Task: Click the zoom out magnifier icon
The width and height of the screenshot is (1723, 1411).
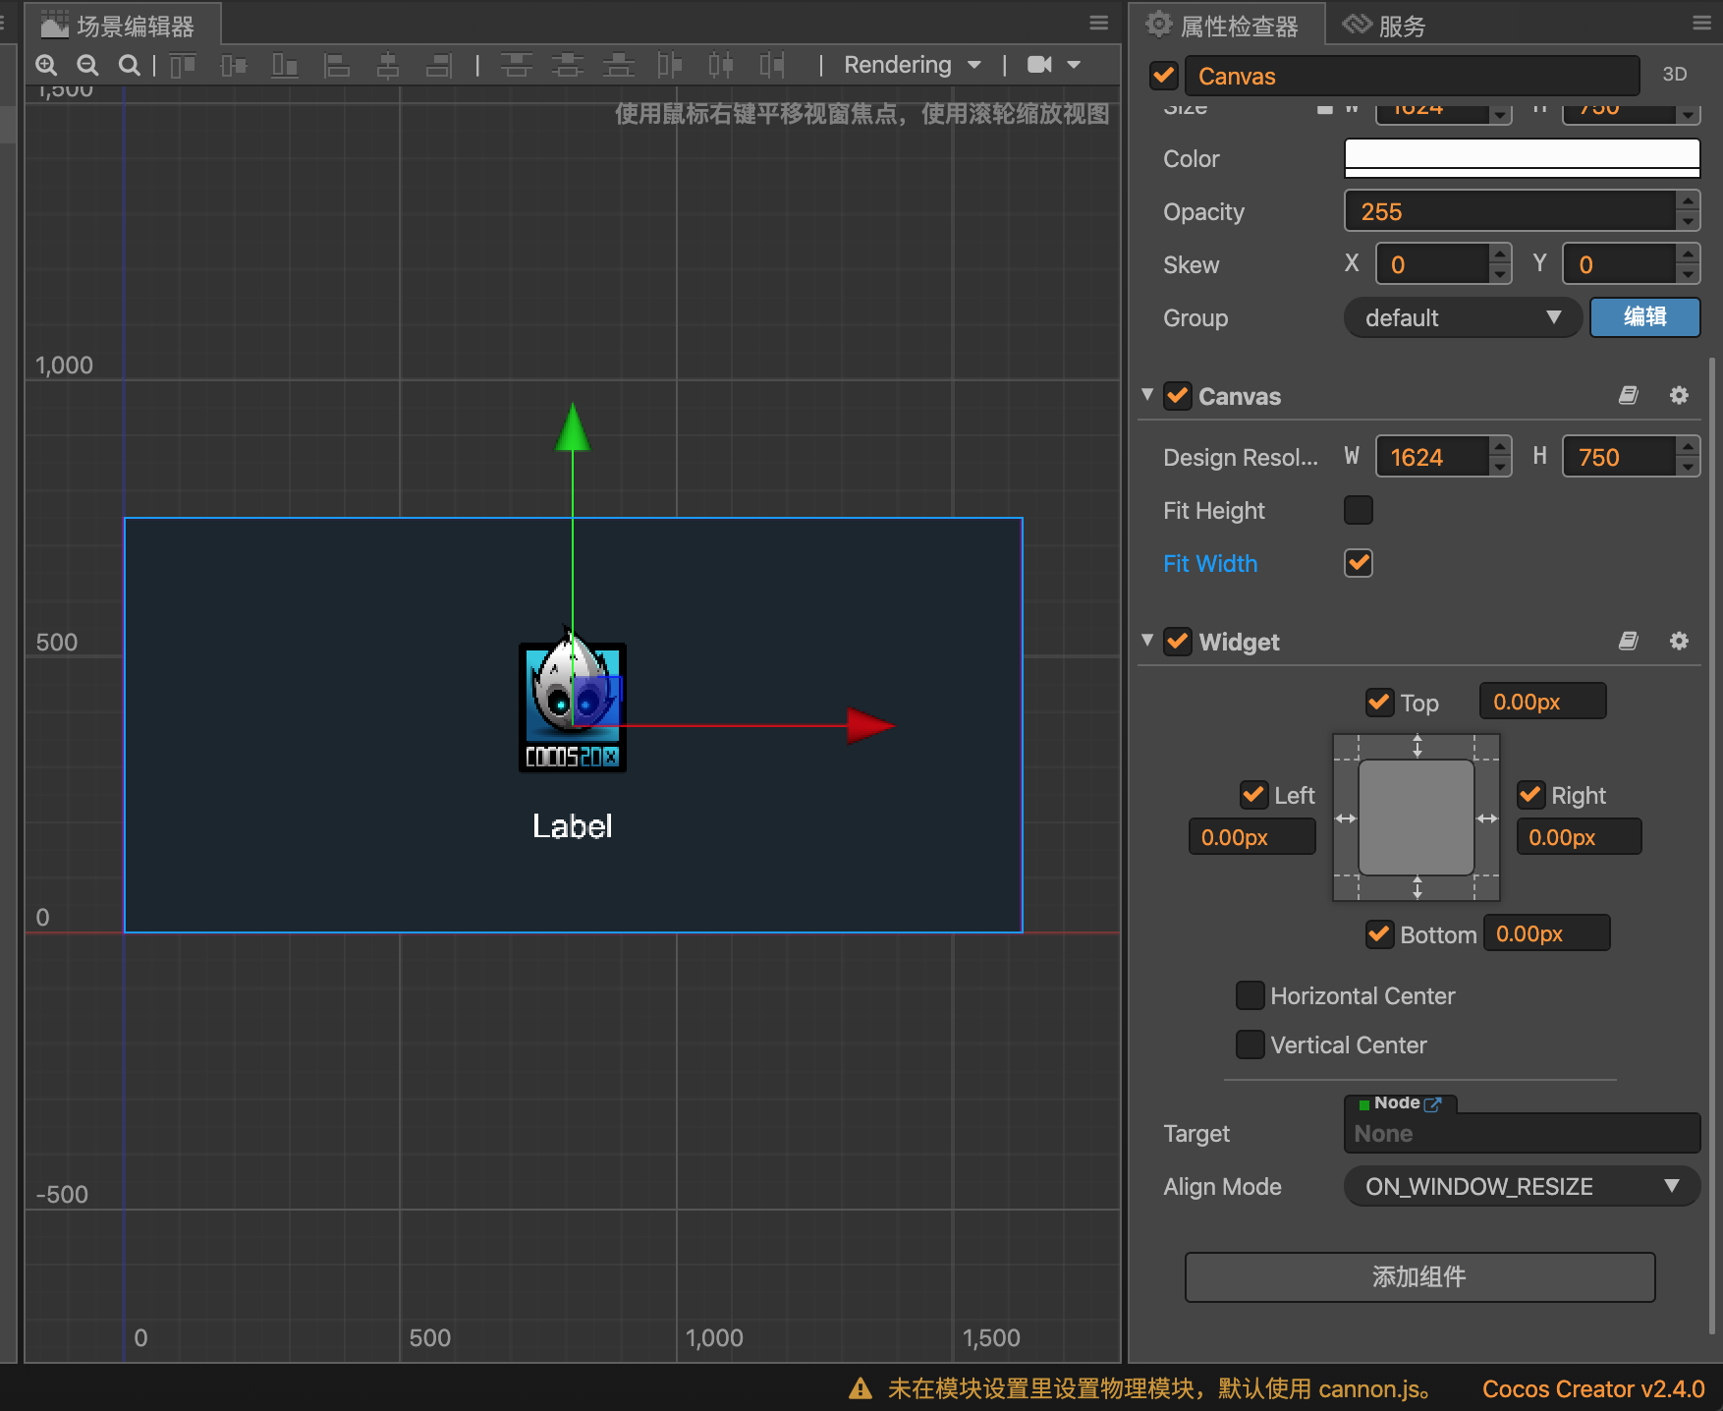Action: [87, 65]
